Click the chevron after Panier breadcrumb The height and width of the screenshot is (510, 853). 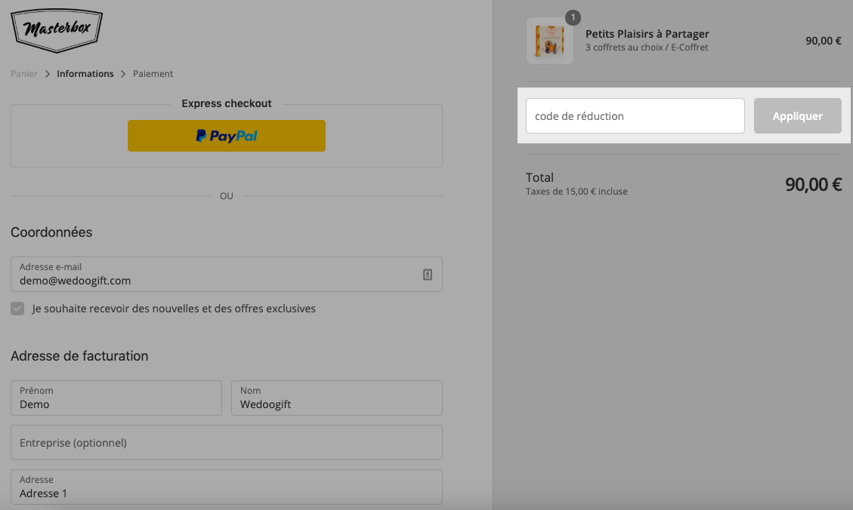(x=48, y=74)
